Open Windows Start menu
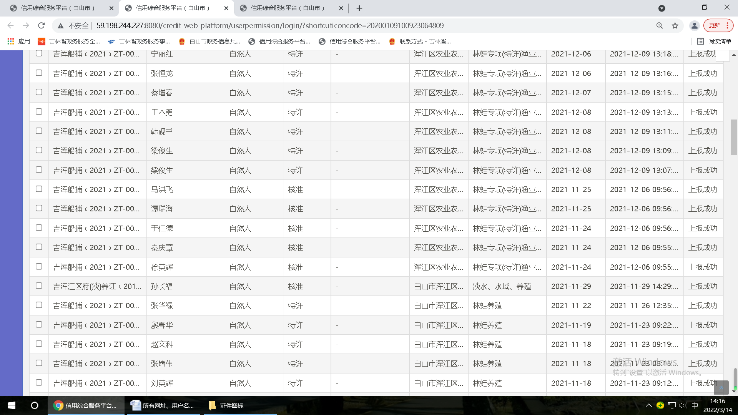 pyautogui.click(x=12, y=405)
